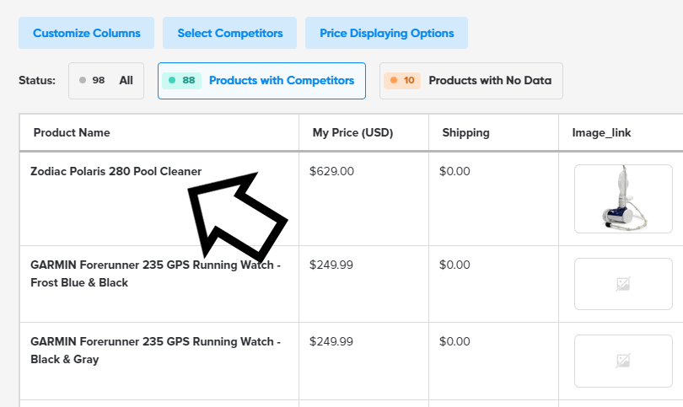
Task: Open Select Competitors options
Action: (229, 33)
